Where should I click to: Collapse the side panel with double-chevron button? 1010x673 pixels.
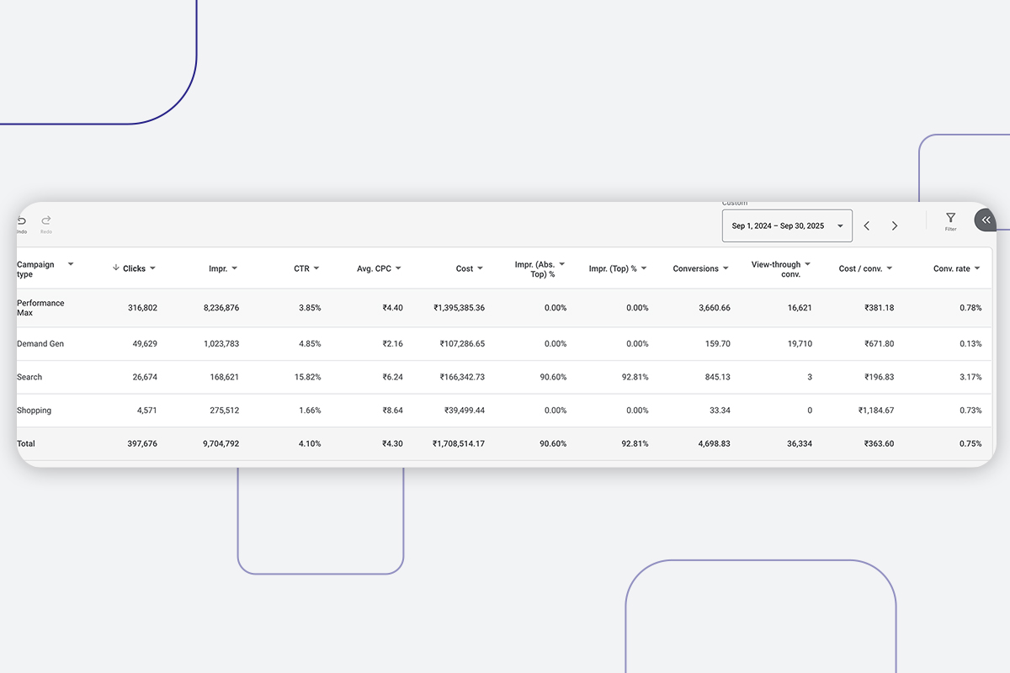pos(986,220)
